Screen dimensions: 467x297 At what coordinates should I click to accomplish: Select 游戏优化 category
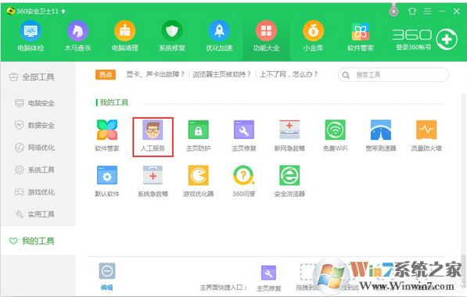[38, 192]
